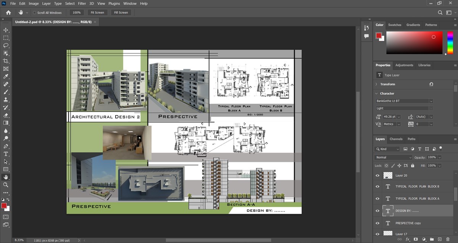Viewport: 458px width, 243px height.
Task: Switch to the Channels tab
Action: coord(396,139)
